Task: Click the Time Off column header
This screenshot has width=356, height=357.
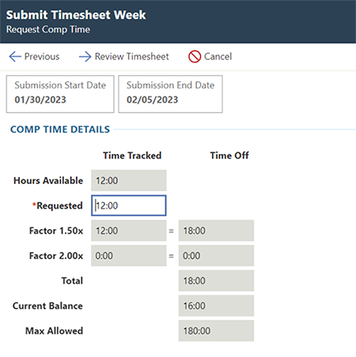Action: [x=229, y=156]
